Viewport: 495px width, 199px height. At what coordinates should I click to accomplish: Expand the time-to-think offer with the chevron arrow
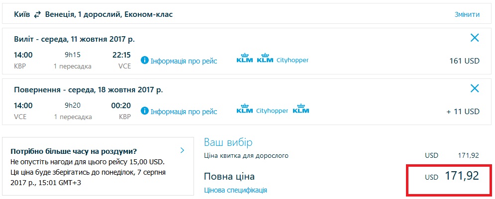[183, 150]
